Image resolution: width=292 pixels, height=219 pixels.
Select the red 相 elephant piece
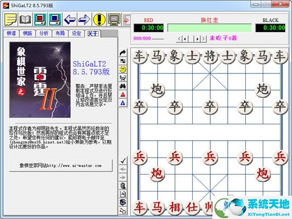(x=175, y=207)
